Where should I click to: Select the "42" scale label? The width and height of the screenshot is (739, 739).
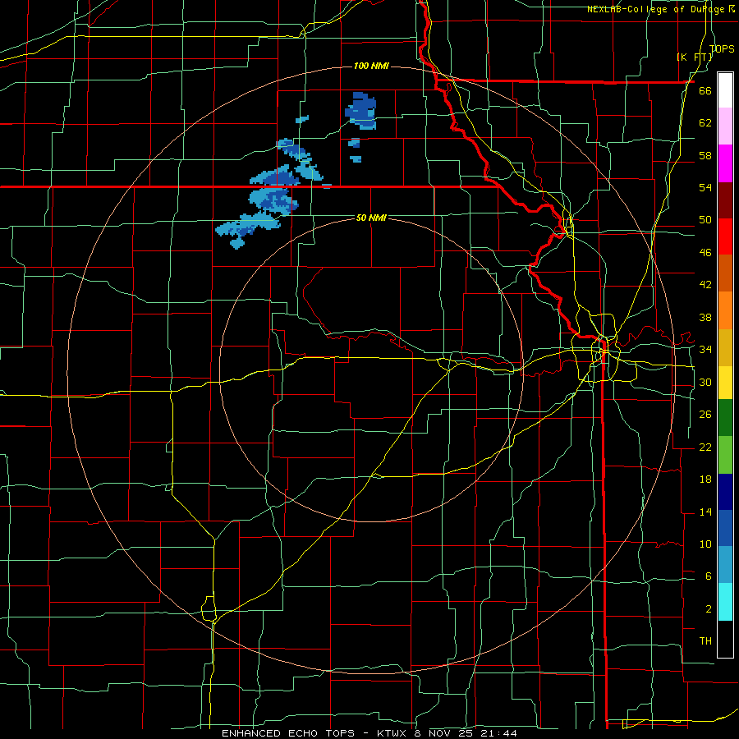[705, 284]
